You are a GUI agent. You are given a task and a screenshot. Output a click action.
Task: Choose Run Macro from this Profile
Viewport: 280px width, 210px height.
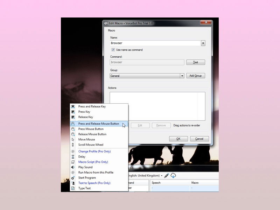99,173
